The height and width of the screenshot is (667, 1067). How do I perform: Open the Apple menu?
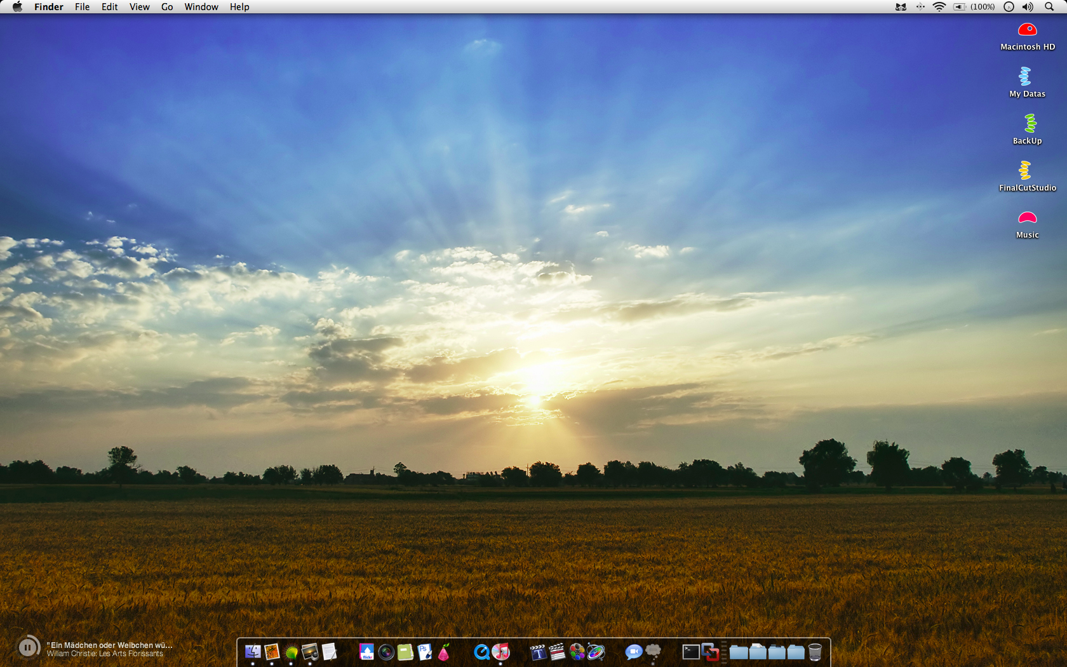pyautogui.click(x=17, y=7)
